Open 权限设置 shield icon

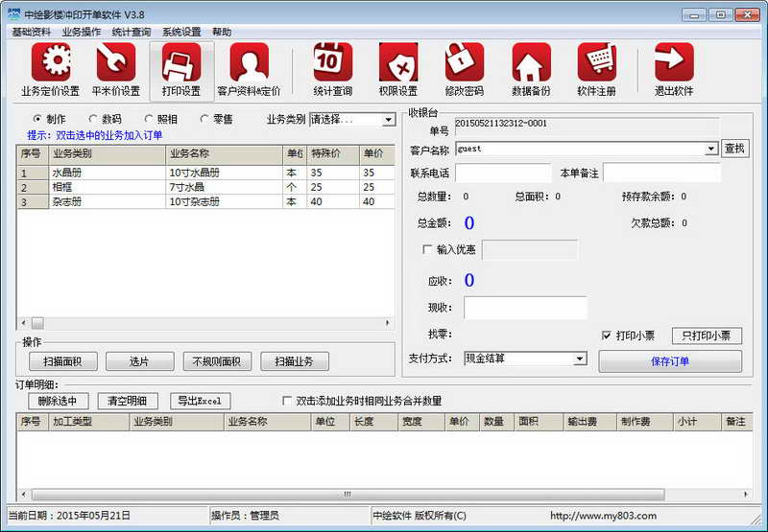tap(398, 63)
